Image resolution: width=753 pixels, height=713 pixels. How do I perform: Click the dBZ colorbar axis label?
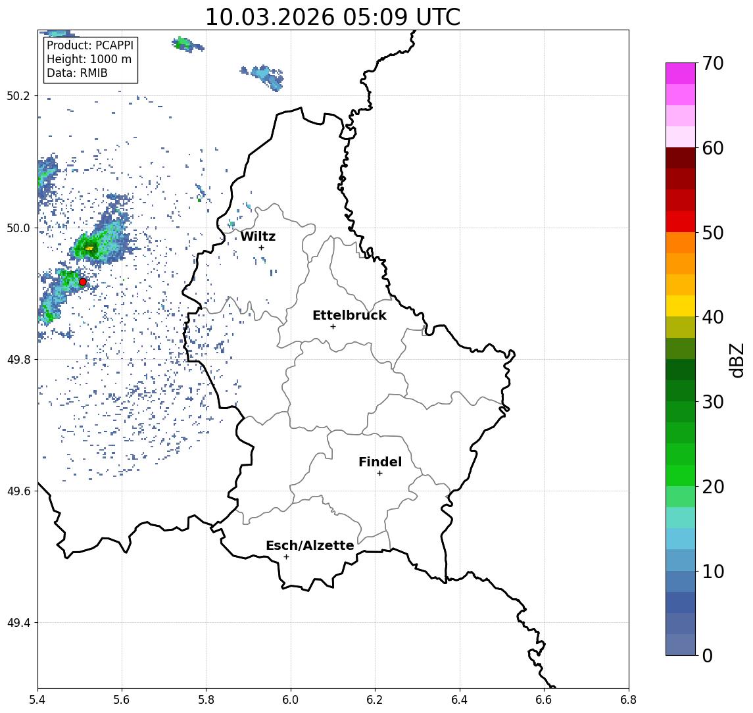point(736,360)
